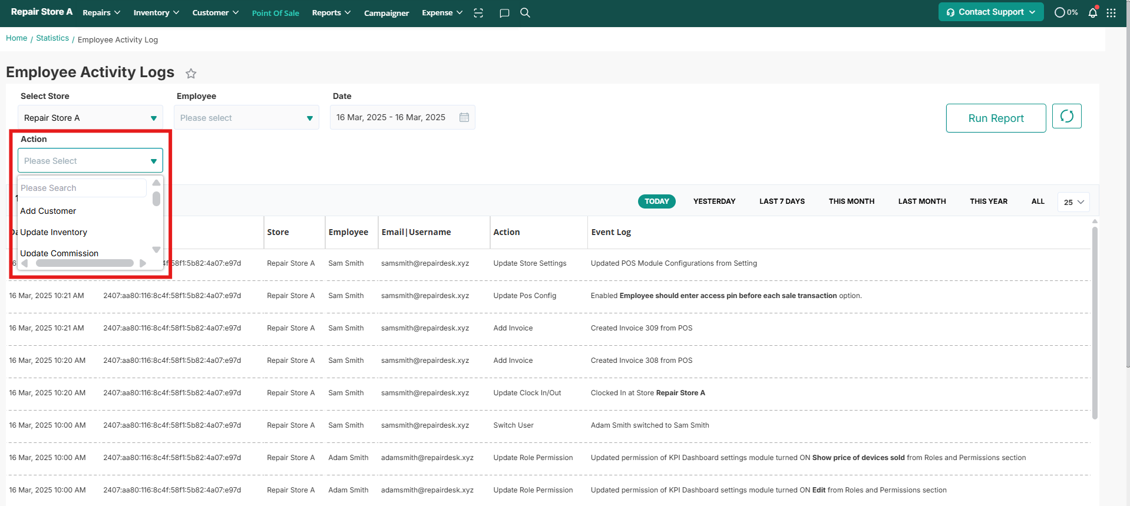Open the Employee dropdown
This screenshot has height=506, width=1130.
point(246,118)
